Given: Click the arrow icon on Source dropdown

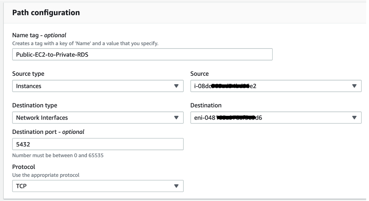Looking at the screenshot, I should tap(354, 86).
